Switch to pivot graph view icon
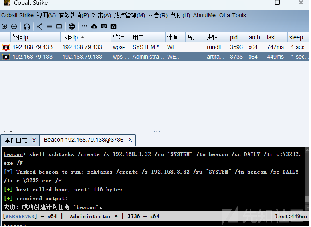This screenshot has width=311, height=227. 40,26
